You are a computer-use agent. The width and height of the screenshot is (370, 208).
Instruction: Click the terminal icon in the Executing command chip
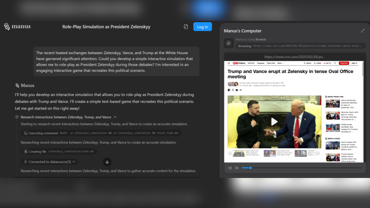[x=26, y=133]
